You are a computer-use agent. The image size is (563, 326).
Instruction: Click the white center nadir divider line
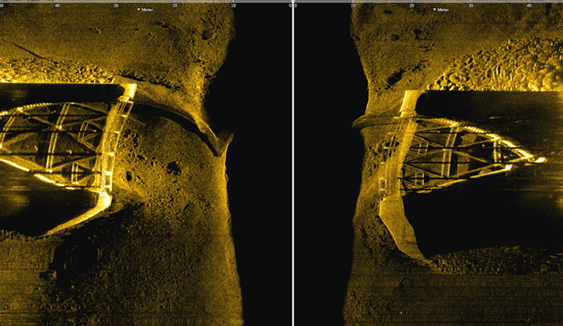(293, 161)
